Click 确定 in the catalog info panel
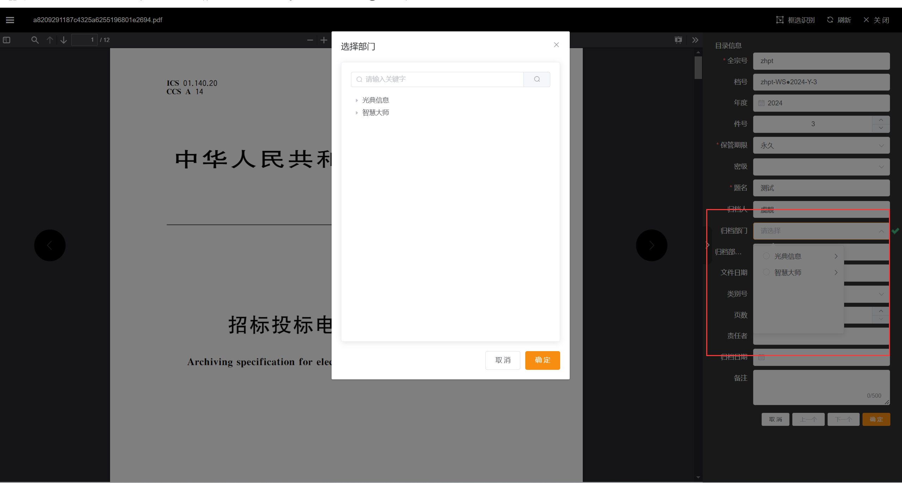This screenshot has height=483, width=902. tap(876, 420)
